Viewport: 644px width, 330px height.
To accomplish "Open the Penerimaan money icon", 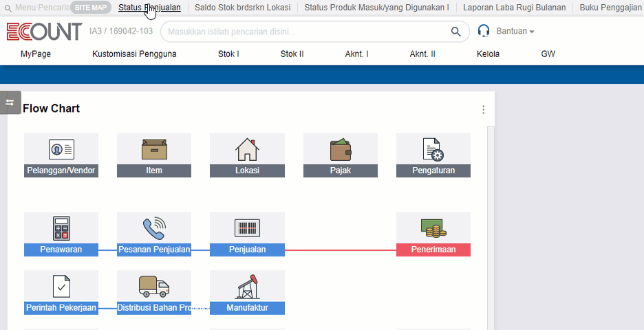I will tap(433, 228).
